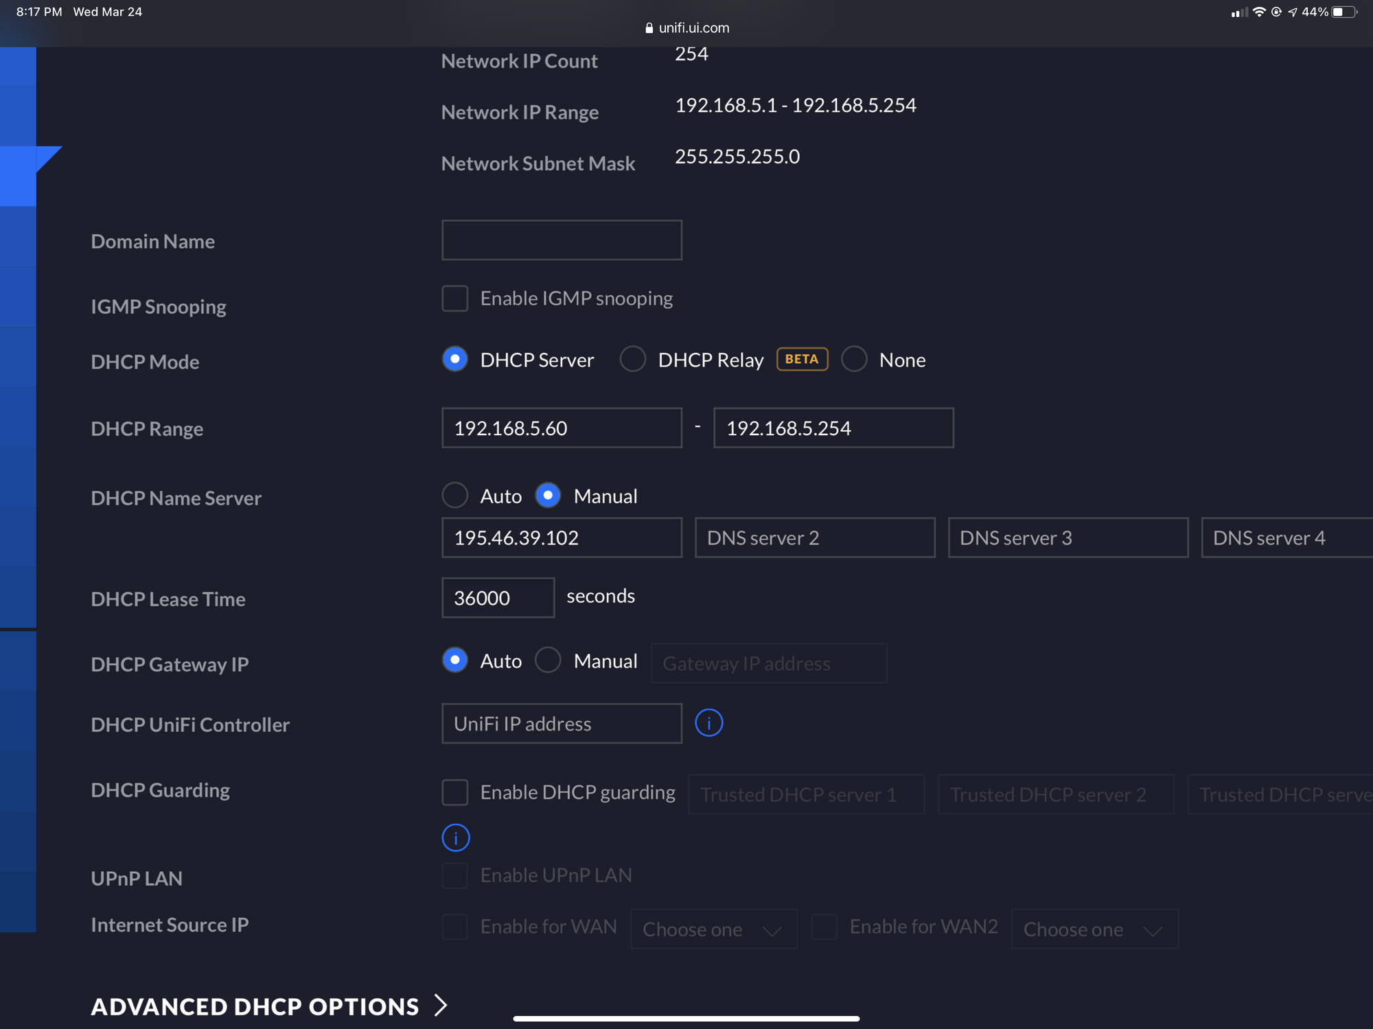
Task: Tap unifi.ui.com address bar
Action: 693,28
